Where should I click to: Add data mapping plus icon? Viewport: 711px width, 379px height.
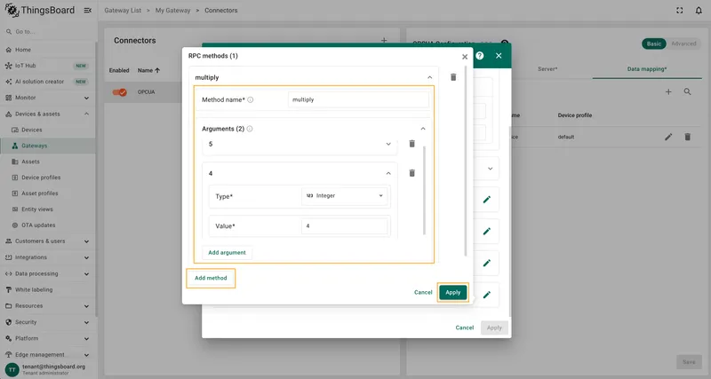tap(668, 92)
